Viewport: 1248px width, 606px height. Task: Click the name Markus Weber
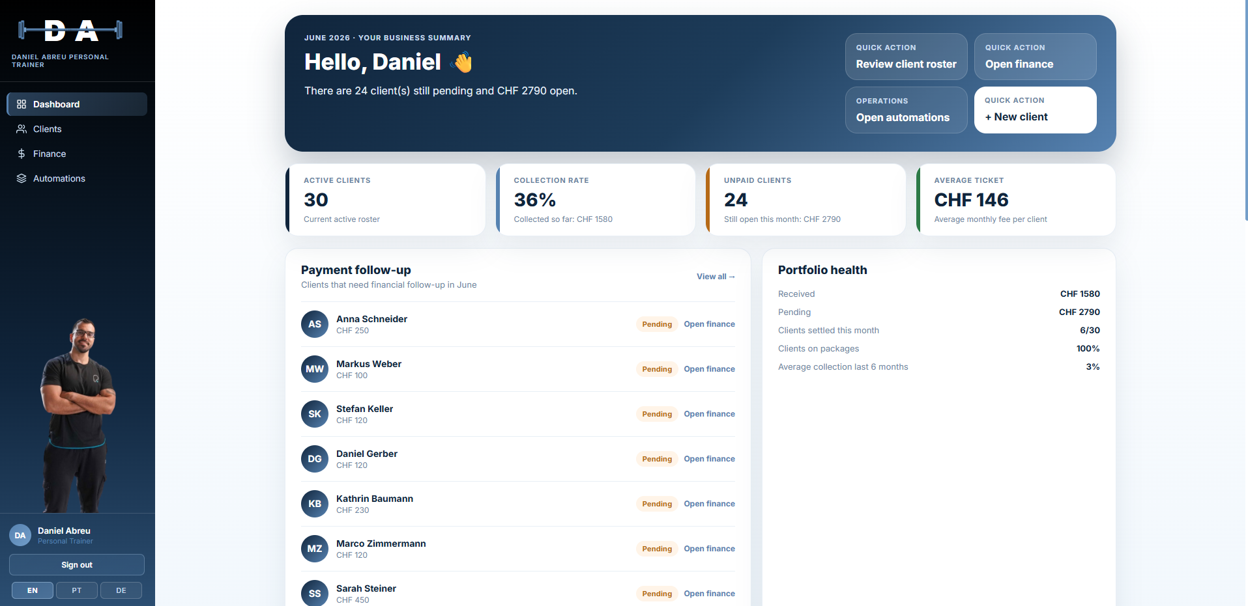coord(369,364)
